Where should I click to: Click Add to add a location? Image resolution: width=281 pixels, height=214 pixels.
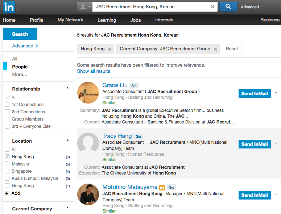tap(16, 193)
